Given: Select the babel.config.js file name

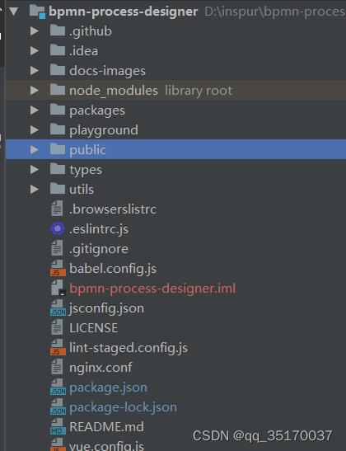Looking at the screenshot, I should tap(113, 269).
